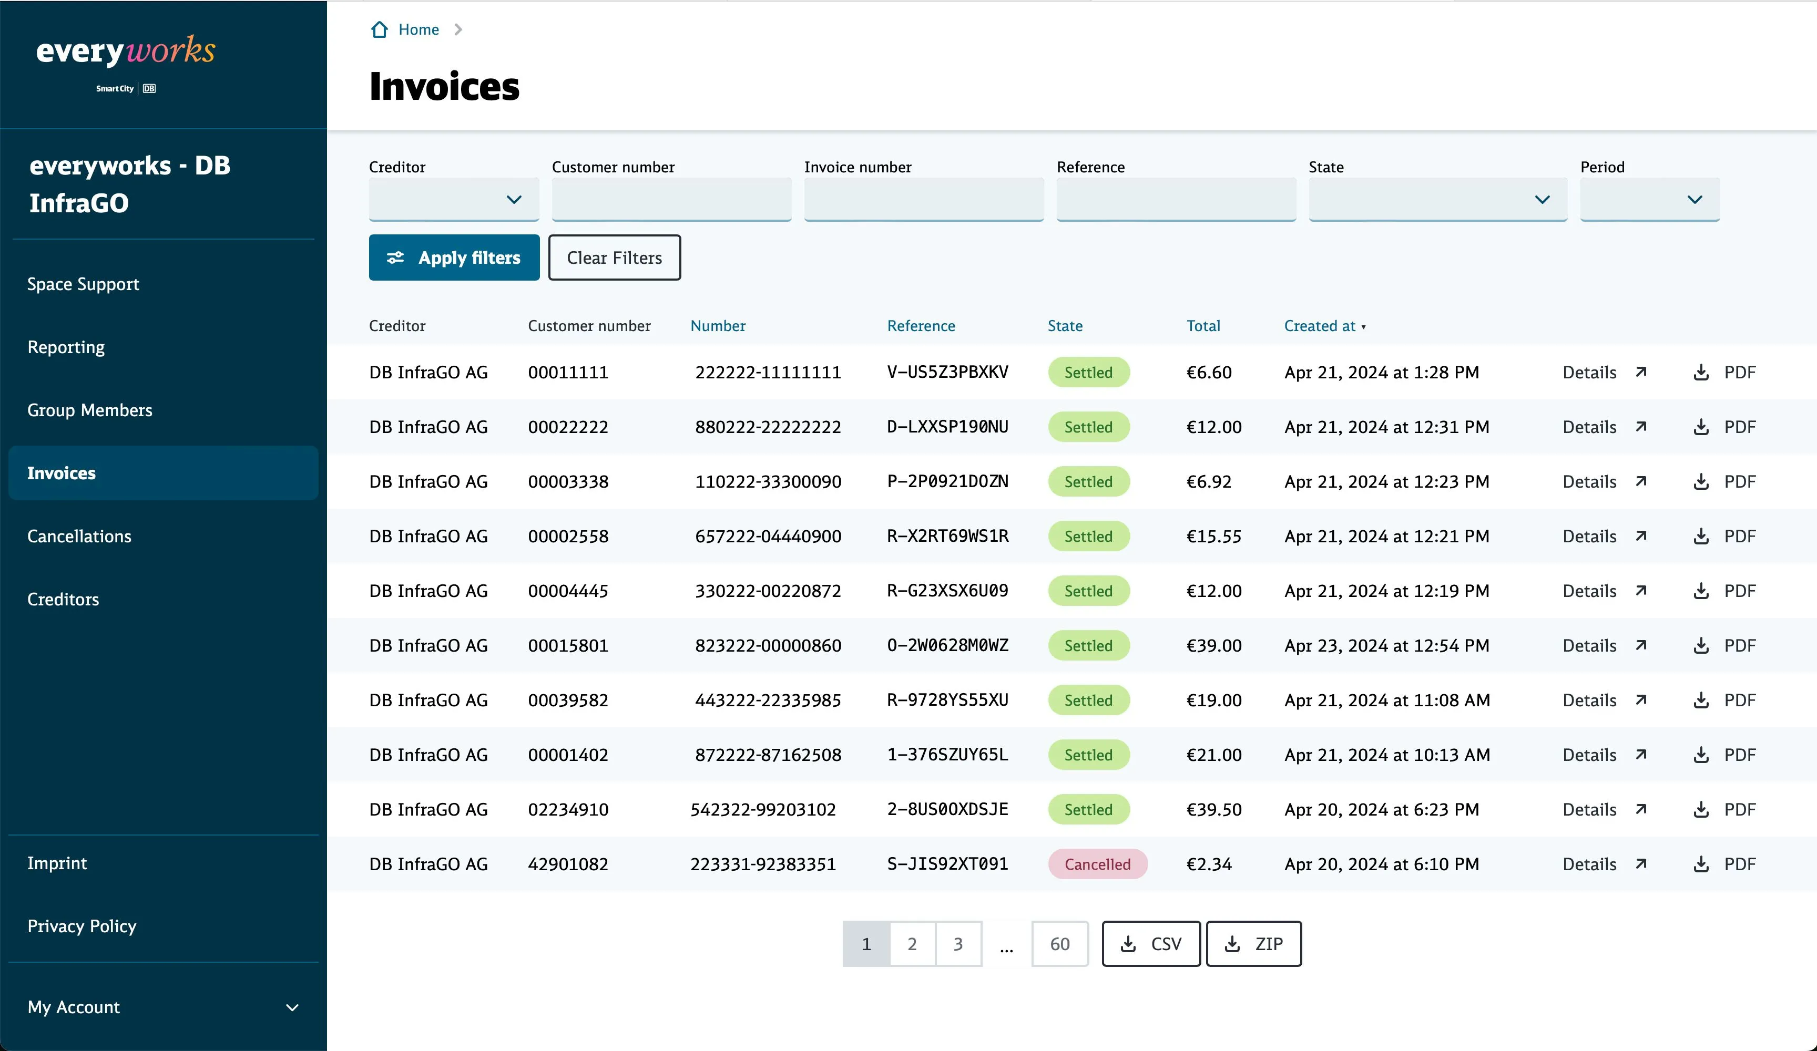Open the Privacy Policy link
Image resolution: width=1817 pixels, height=1051 pixels.
point(81,926)
